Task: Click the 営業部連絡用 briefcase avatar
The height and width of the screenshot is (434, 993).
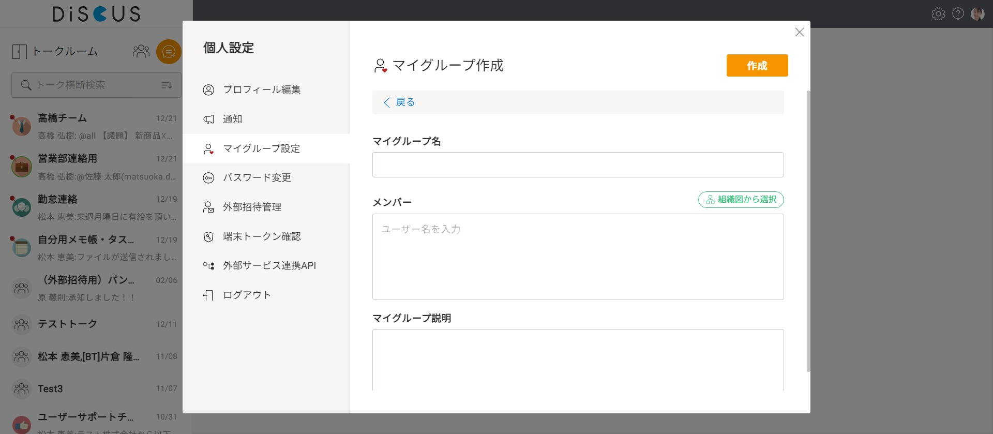Action: 22,167
